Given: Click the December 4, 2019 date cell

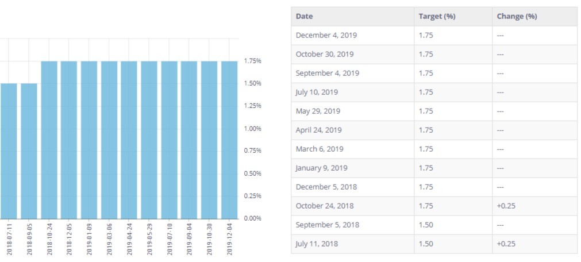Looking at the screenshot, I should click(326, 35).
